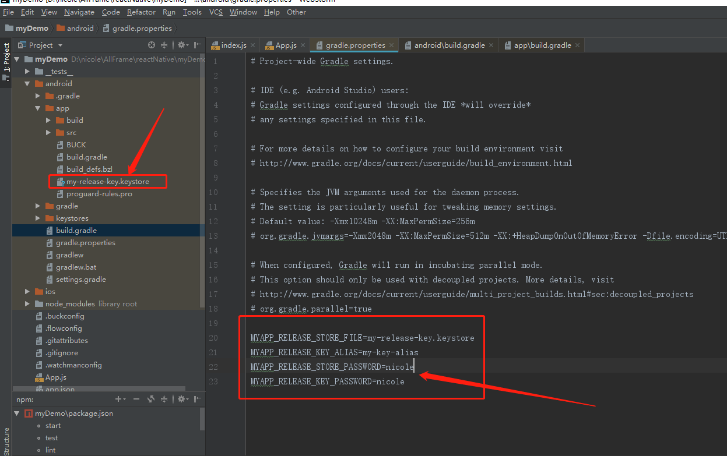Screen dimensions: 727x456
Task: Open the VCS menu
Action: [x=216, y=12]
